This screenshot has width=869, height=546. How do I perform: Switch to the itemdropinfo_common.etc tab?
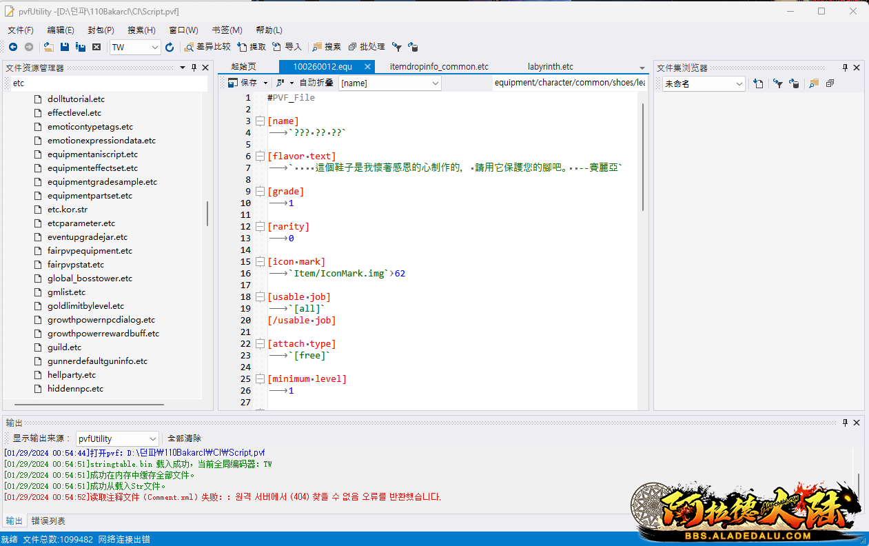click(439, 67)
